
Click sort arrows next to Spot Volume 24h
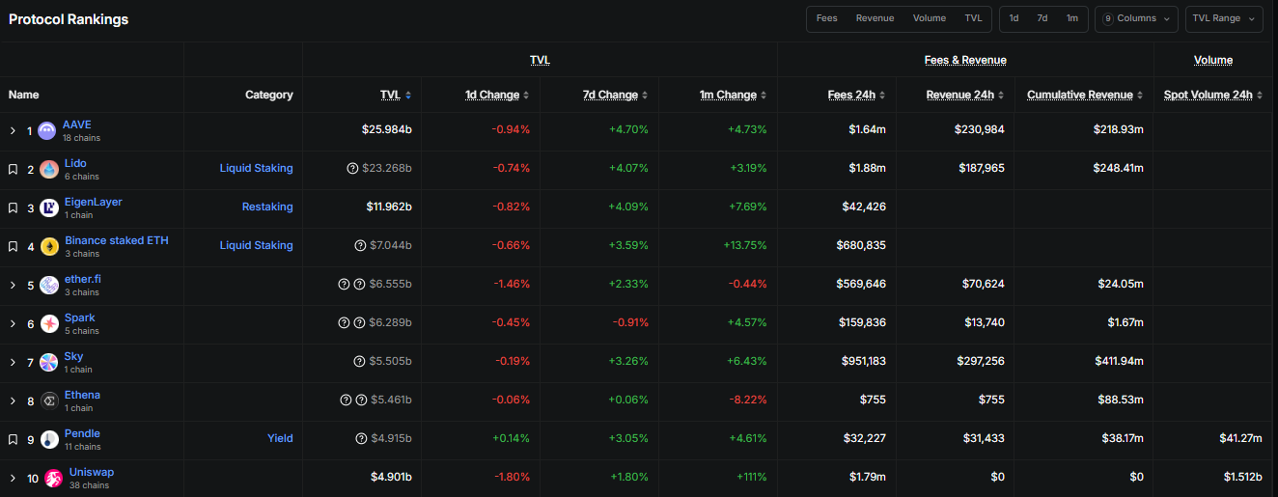point(1259,95)
